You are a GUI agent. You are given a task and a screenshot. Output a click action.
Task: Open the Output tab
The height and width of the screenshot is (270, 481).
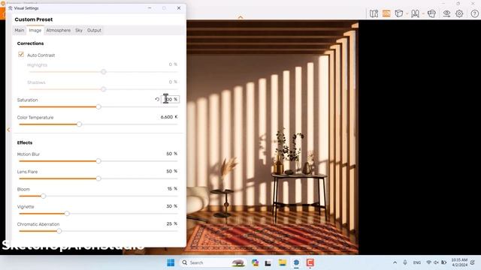tap(94, 30)
